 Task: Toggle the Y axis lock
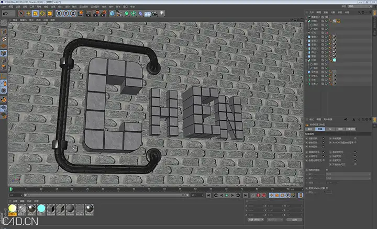(x=65, y=14)
